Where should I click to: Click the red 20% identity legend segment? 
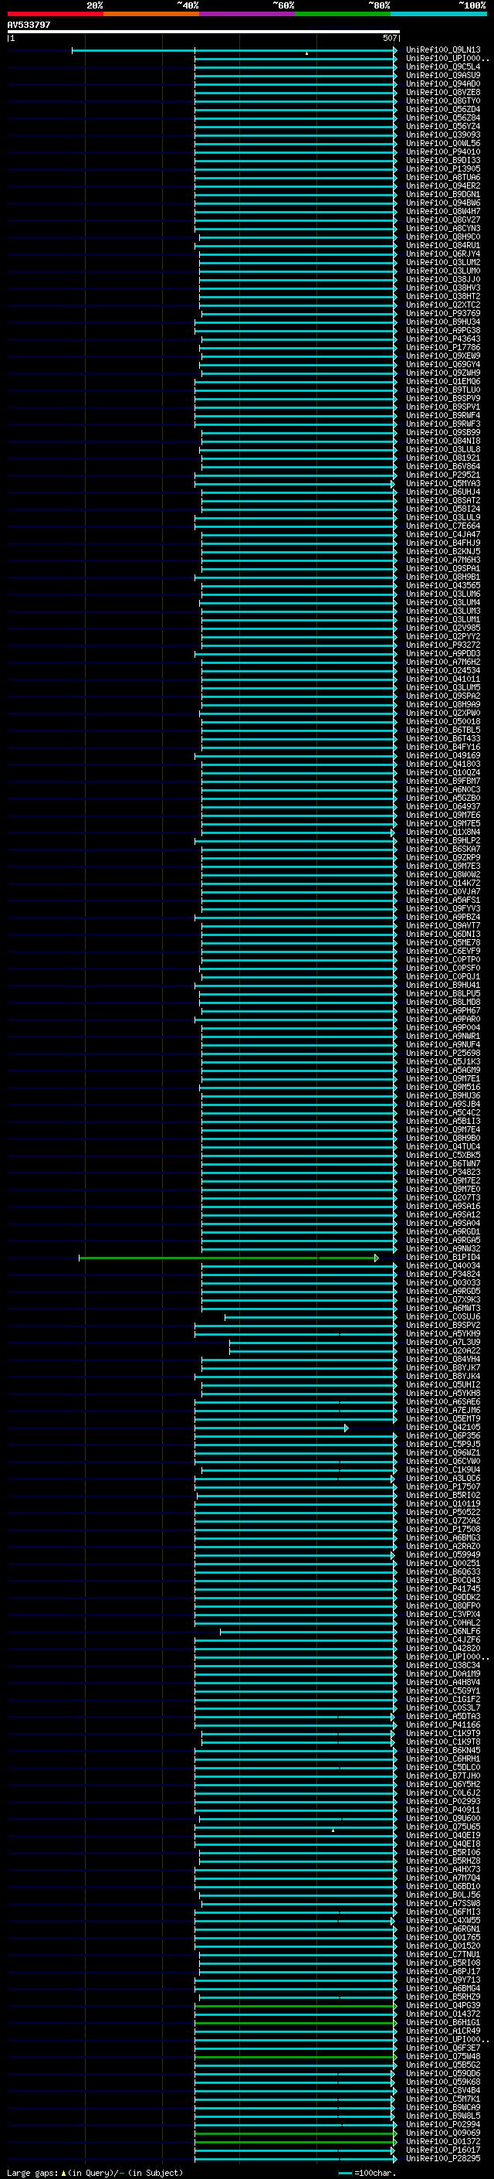pos(55,14)
